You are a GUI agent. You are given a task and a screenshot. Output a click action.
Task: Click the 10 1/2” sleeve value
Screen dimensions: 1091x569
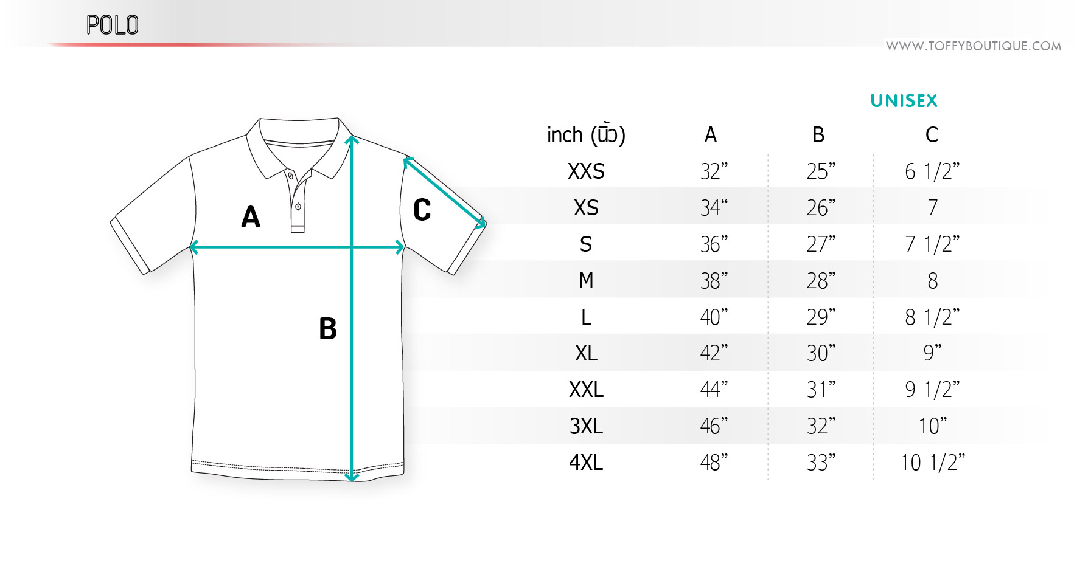[x=932, y=463]
